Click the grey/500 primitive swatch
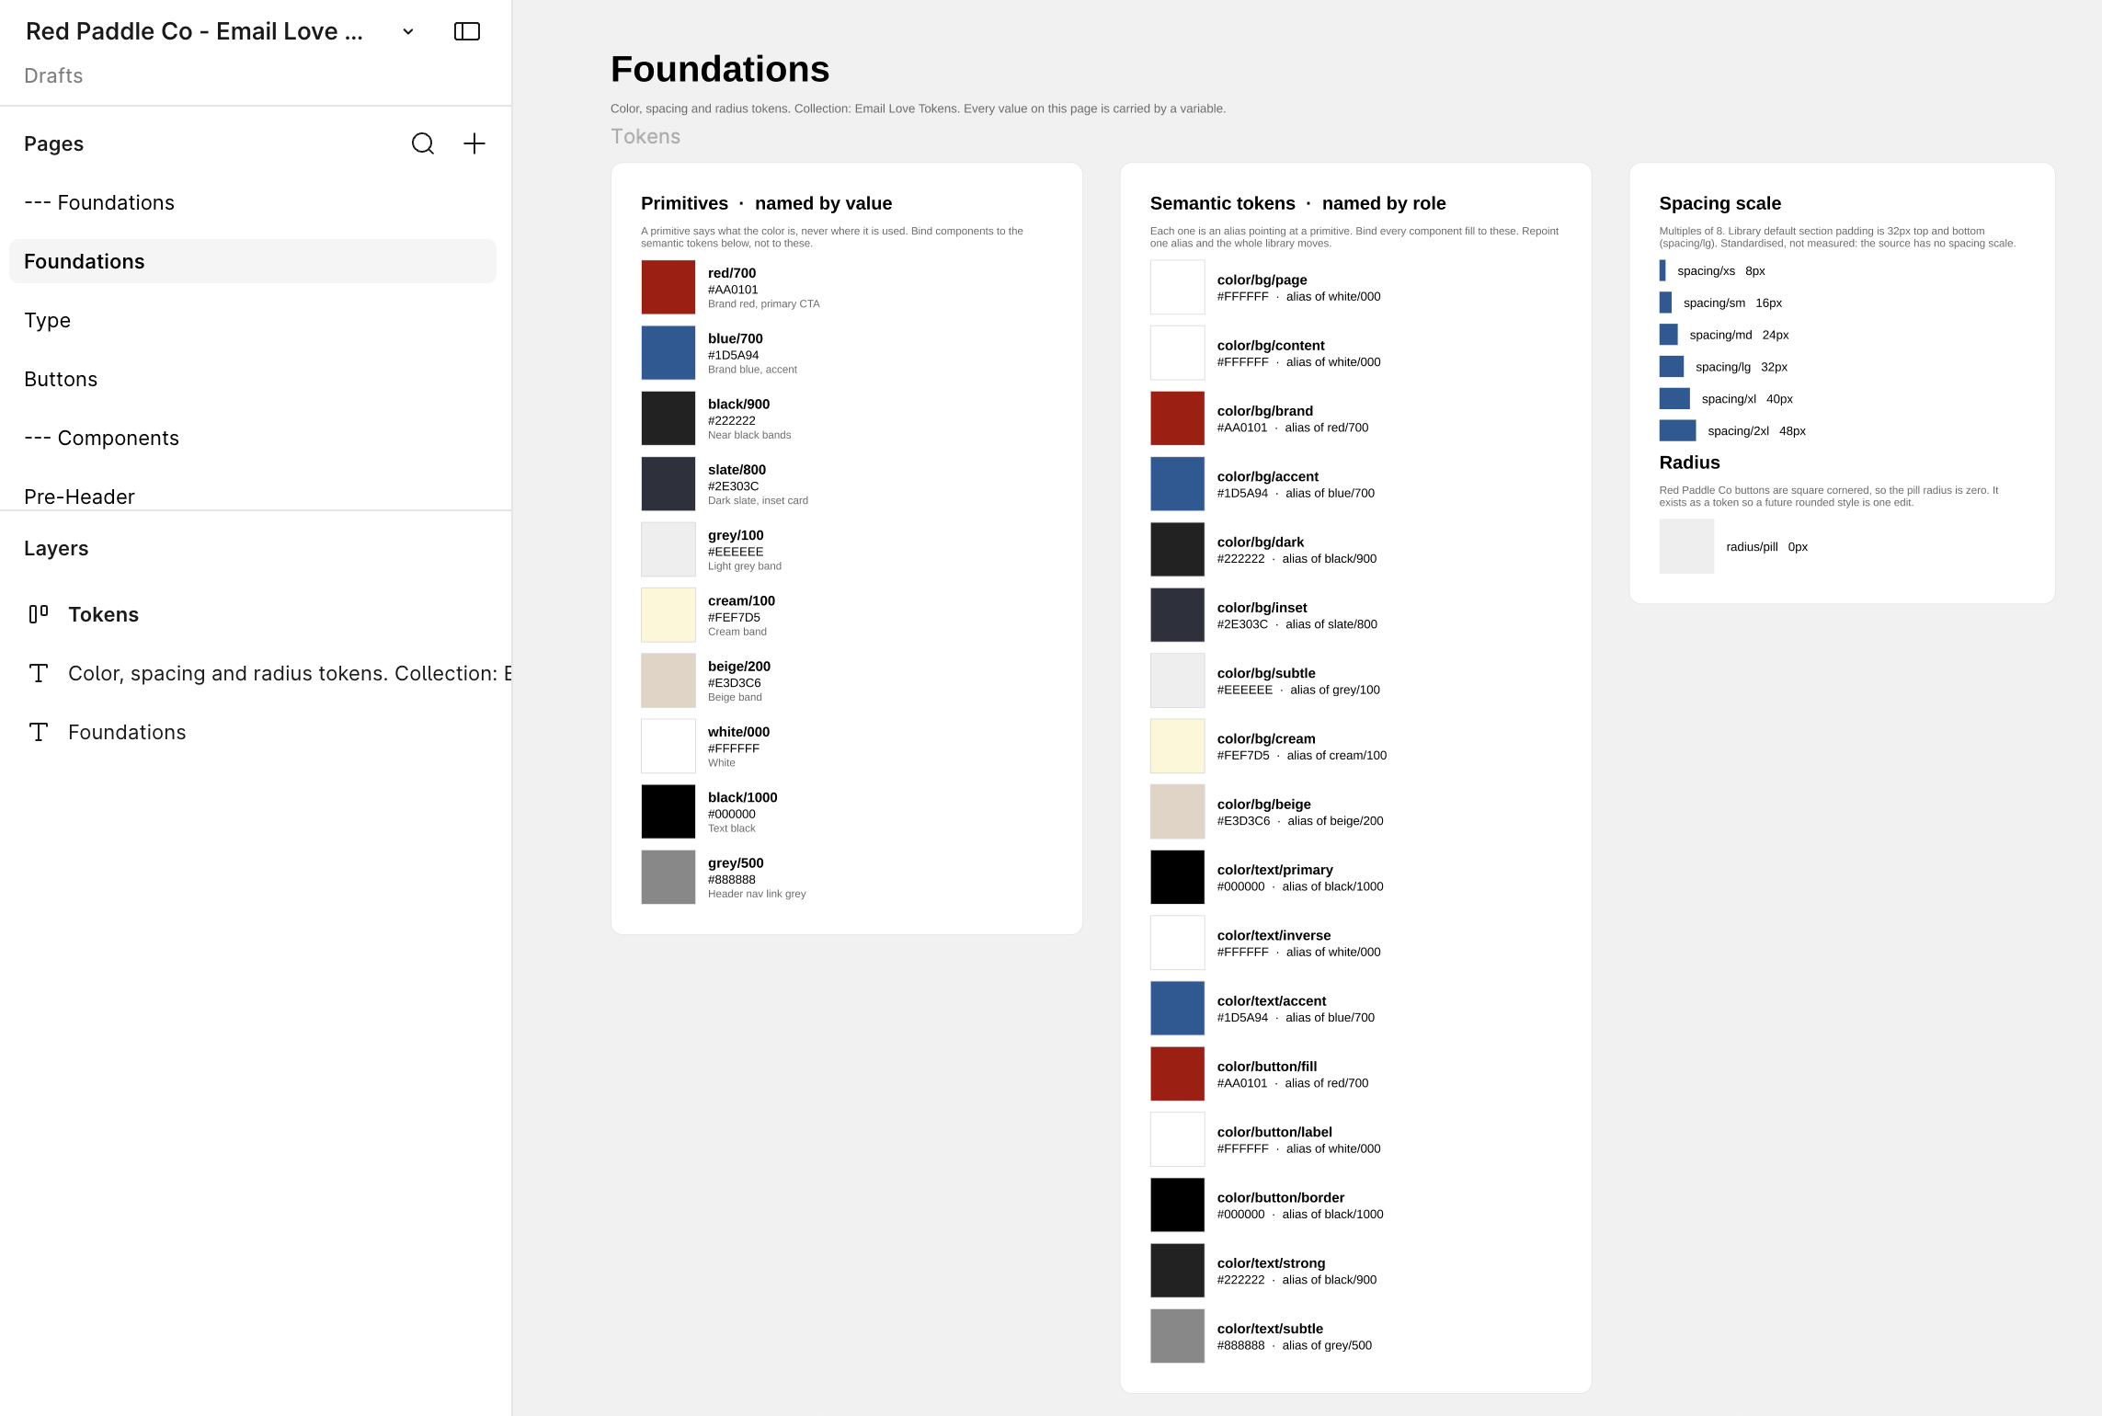The width and height of the screenshot is (2102, 1416). pos(668,877)
